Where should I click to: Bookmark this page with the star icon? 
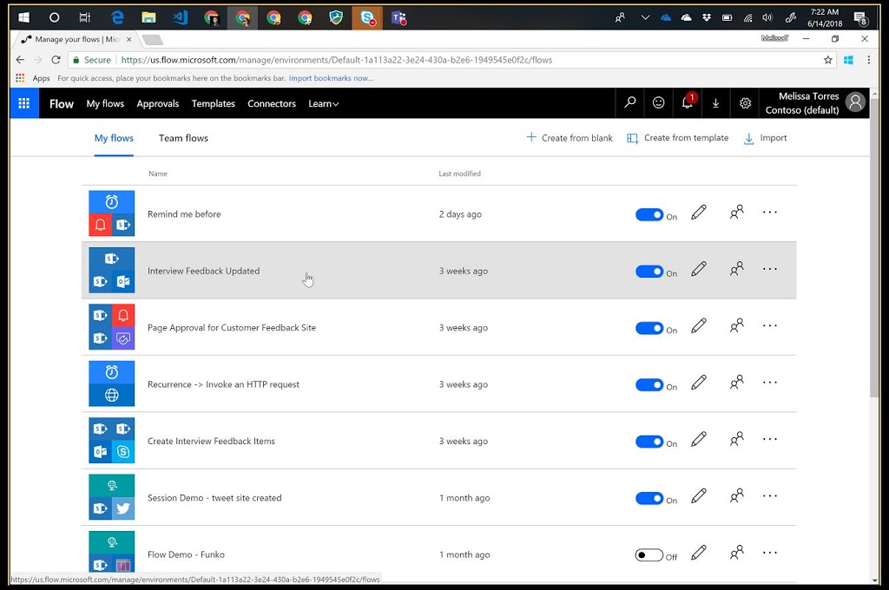click(x=827, y=60)
